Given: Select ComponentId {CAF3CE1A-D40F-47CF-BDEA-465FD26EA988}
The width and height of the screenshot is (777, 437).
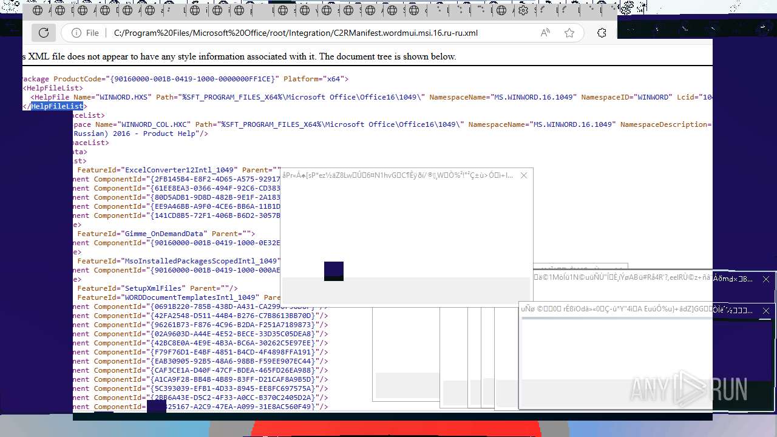Looking at the screenshot, I should point(233,370).
